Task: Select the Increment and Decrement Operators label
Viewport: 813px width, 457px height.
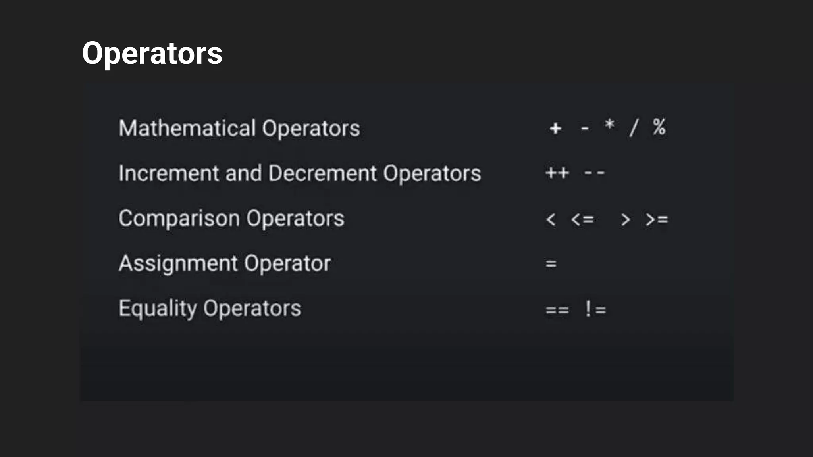Action: point(300,173)
